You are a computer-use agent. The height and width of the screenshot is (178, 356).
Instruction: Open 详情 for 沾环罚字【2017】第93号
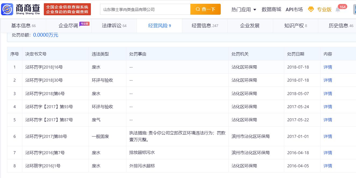pyautogui.click(x=328, y=107)
